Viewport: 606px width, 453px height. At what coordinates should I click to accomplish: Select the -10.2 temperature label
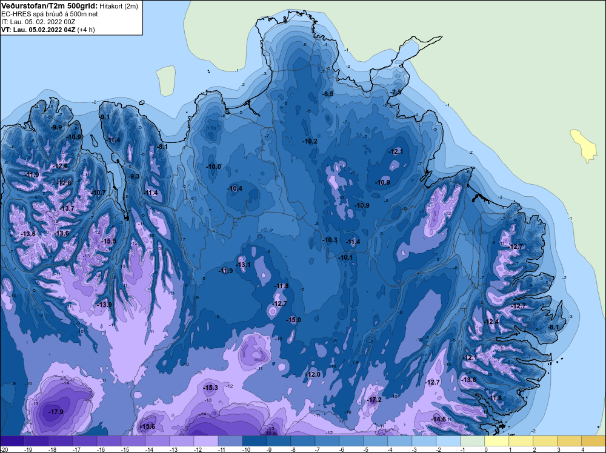click(x=310, y=141)
